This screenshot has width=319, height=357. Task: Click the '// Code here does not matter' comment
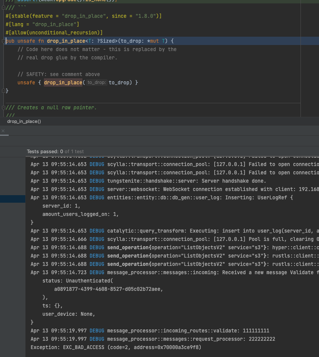point(97,49)
